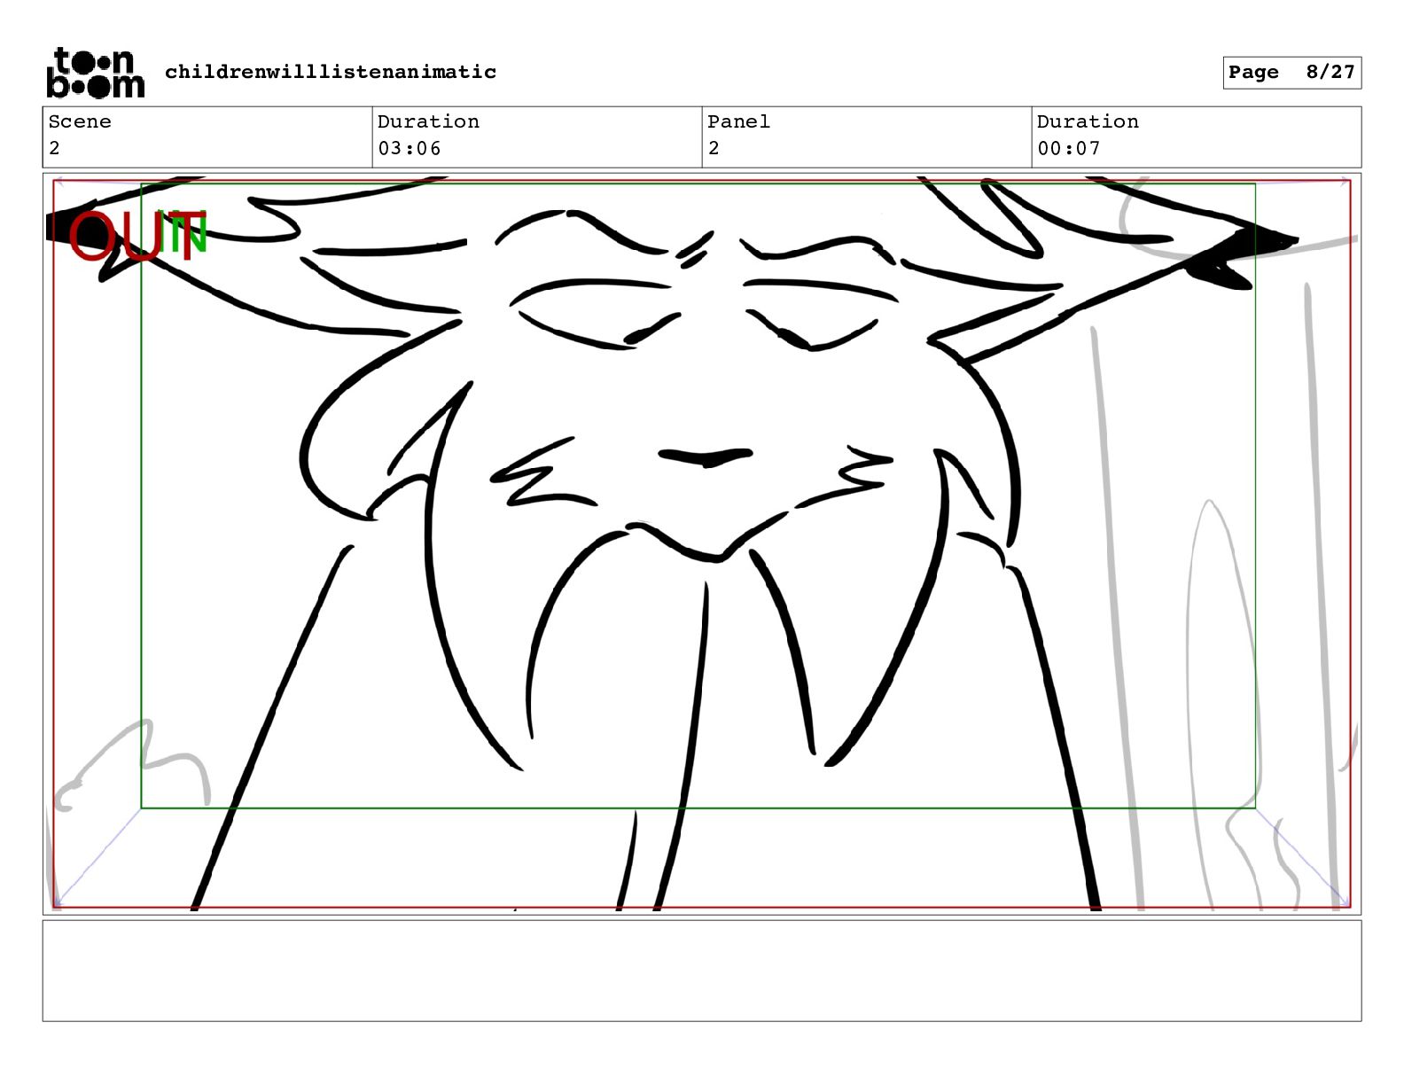1404x1085 pixels.
Task: Click the storyboard panel thumbnail drawing
Action: coord(702,543)
